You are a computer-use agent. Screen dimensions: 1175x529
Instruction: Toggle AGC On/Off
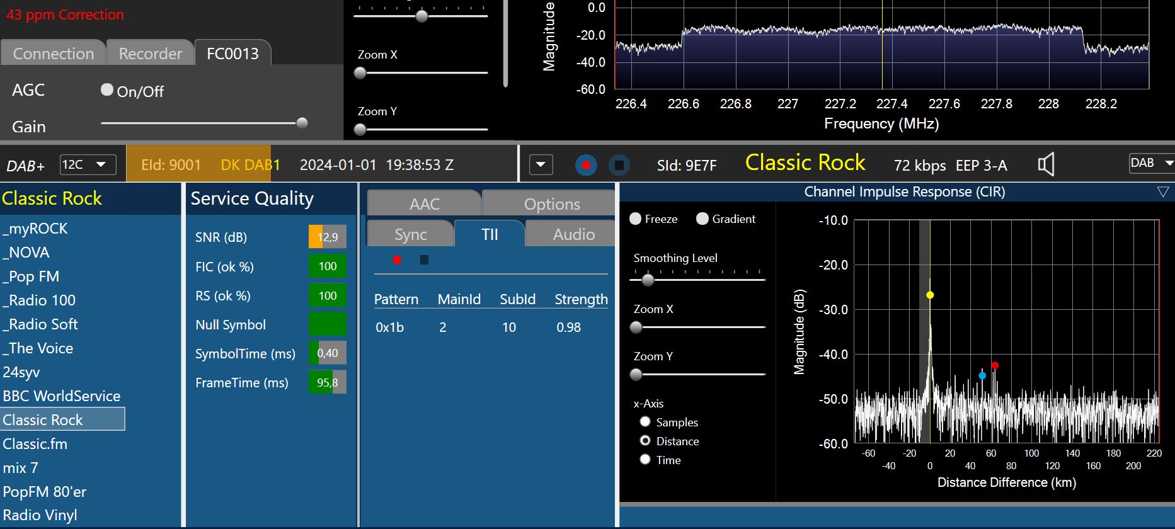point(107,90)
